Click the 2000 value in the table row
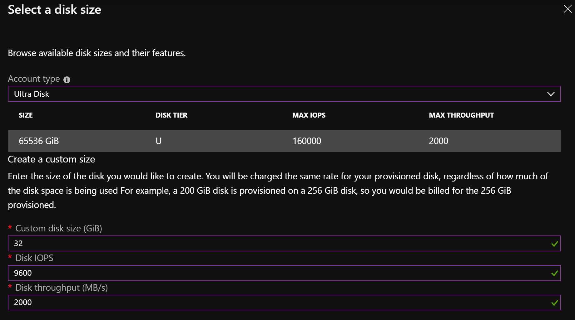575x320 pixels. pos(438,141)
